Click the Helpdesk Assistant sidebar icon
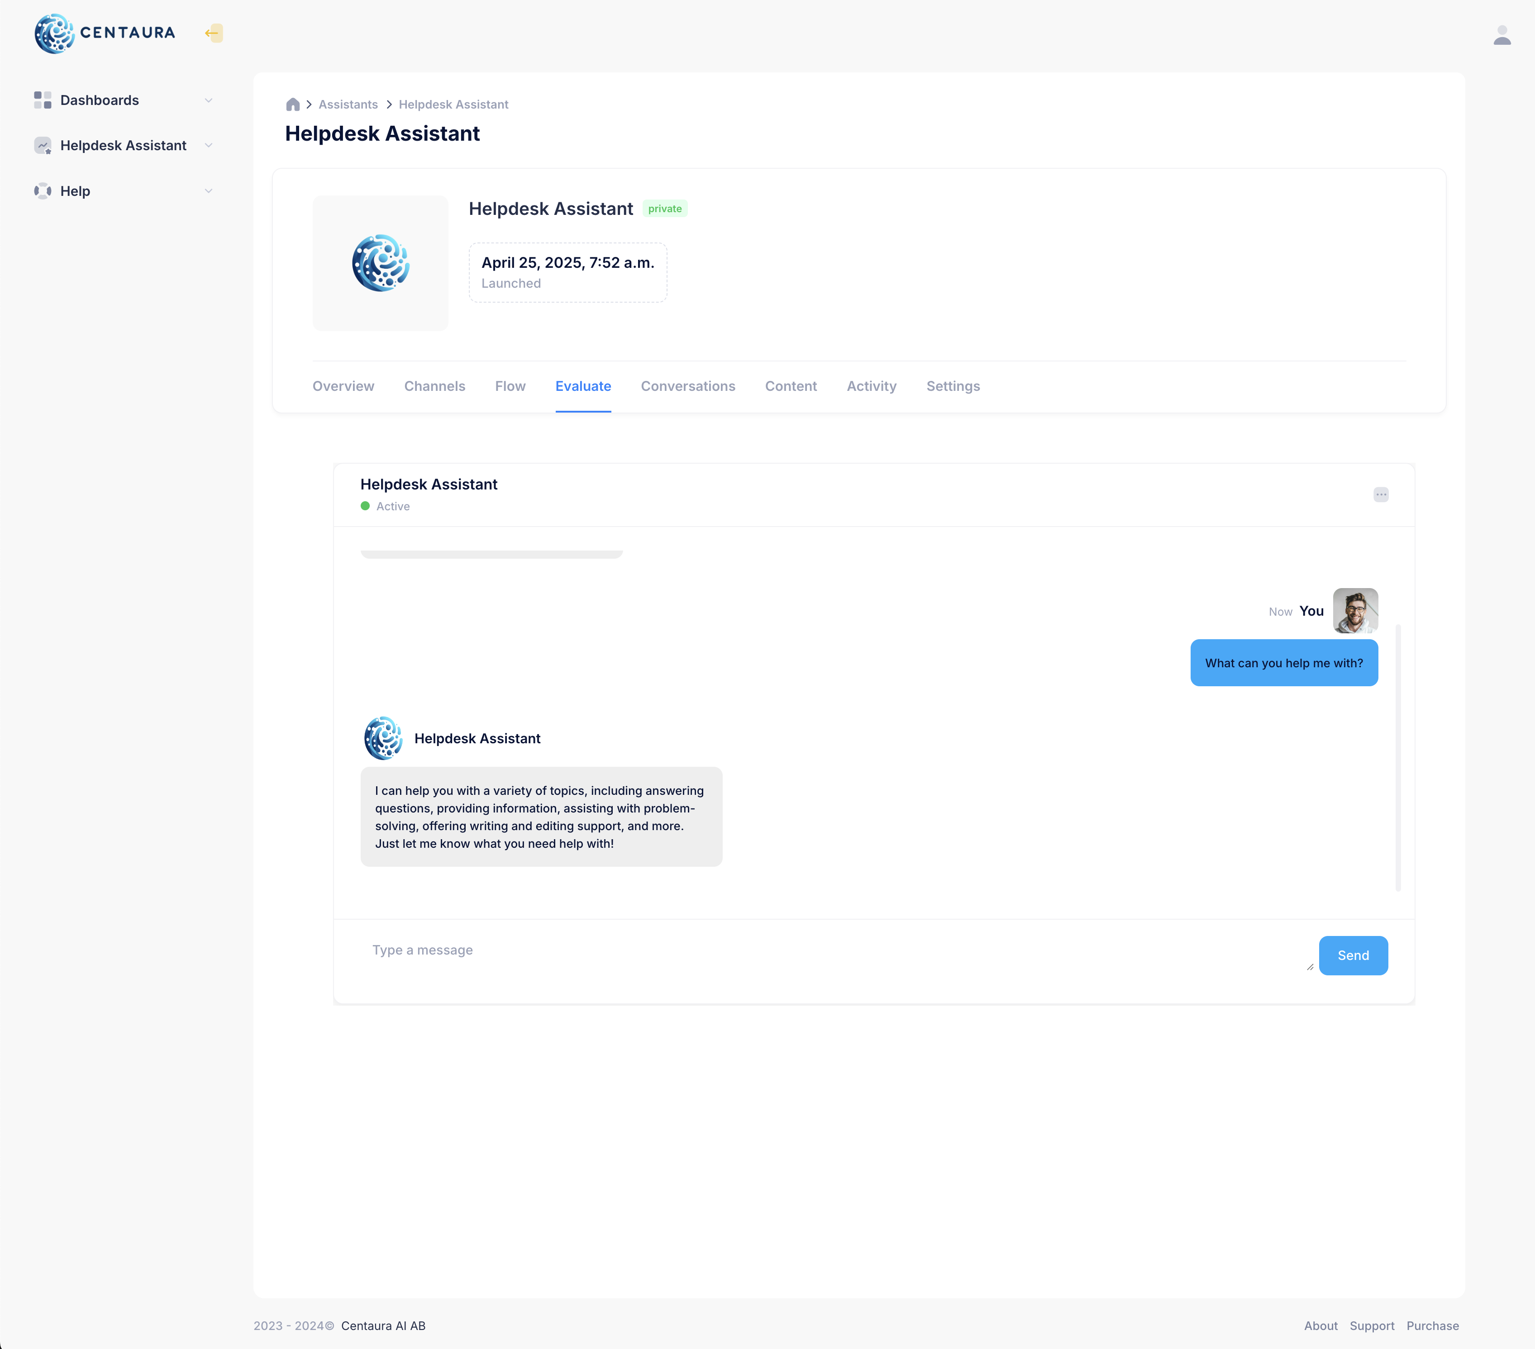 43,146
